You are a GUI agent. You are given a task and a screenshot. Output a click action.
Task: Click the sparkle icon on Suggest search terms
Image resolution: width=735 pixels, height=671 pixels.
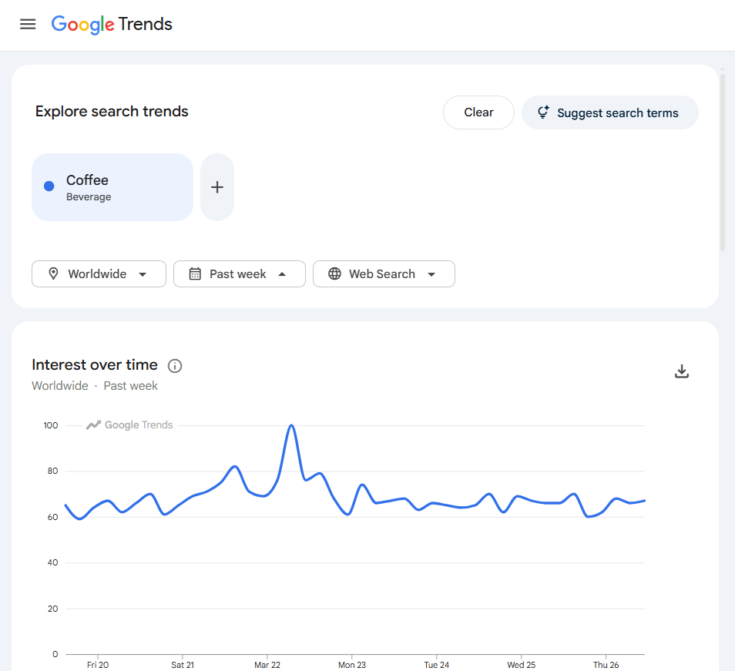pyautogui.click(x=543, y=112)
